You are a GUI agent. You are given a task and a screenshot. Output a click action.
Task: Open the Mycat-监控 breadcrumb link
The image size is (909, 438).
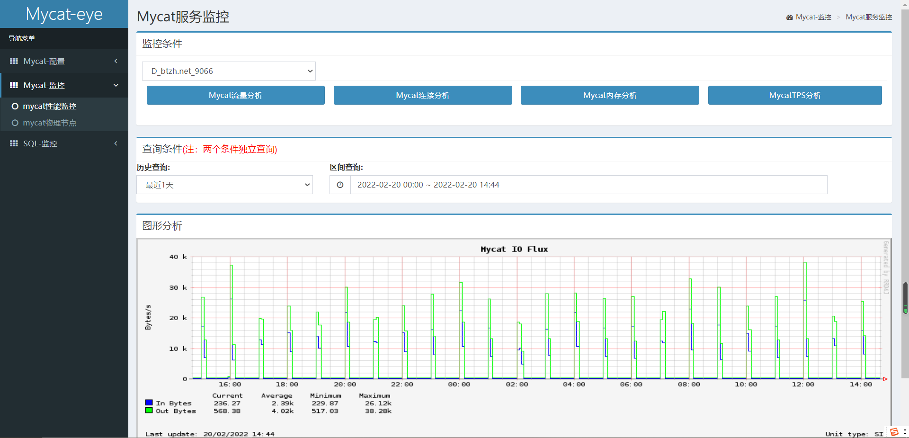pyautogui.click(x=813, y=17)
